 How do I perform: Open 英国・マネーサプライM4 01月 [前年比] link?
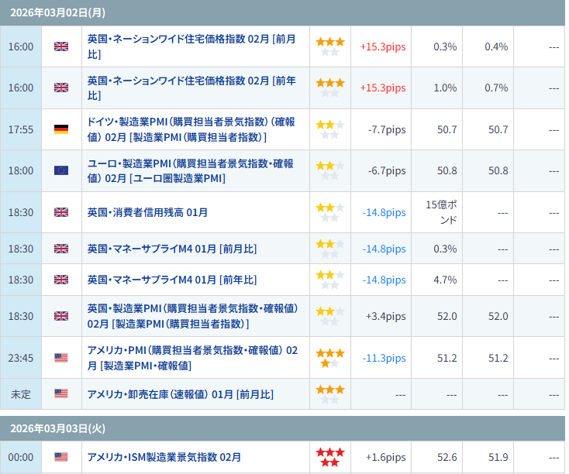point(171,280)
